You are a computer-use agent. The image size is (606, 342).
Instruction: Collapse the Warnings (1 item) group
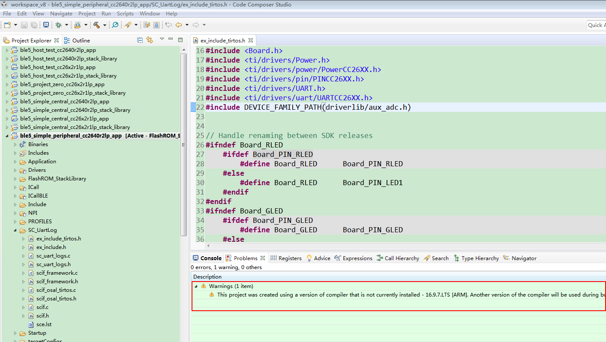click(x=196, y=286)
